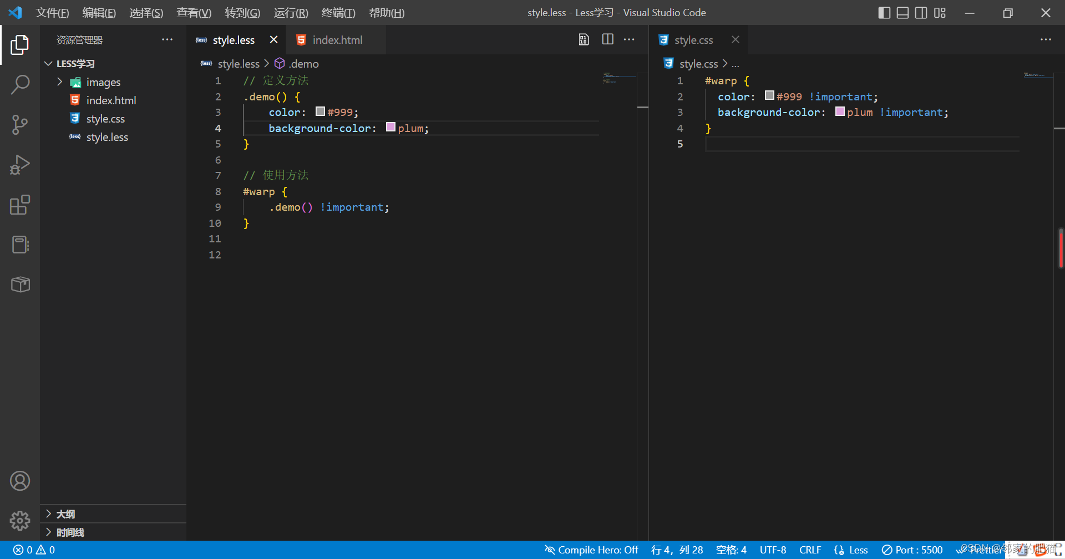Open the notebook-style activity bar icon

(x=20, y=245)
